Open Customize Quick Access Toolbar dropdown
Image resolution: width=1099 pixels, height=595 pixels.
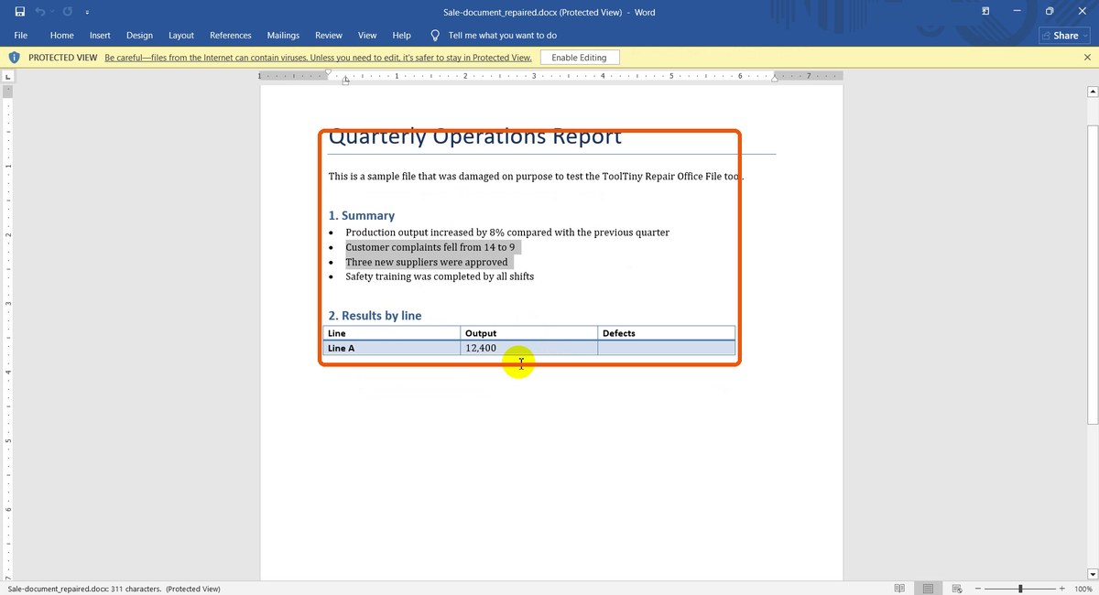pos(87,13)
